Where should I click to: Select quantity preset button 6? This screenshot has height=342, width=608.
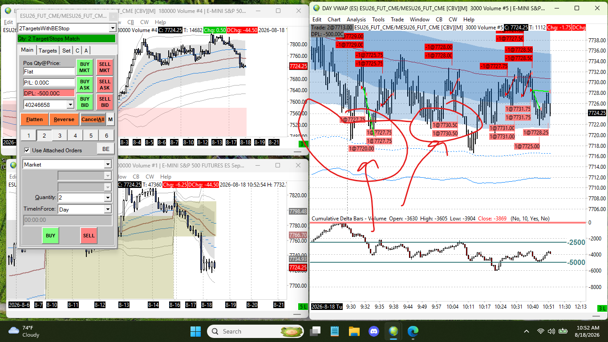(106, 135)
